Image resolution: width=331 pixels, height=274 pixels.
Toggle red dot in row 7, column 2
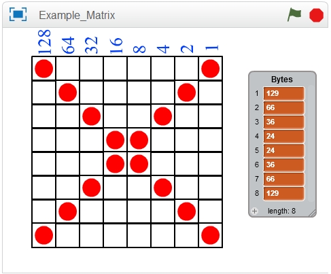click(187, 211)
